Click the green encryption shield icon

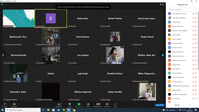[x=2, y=4]
